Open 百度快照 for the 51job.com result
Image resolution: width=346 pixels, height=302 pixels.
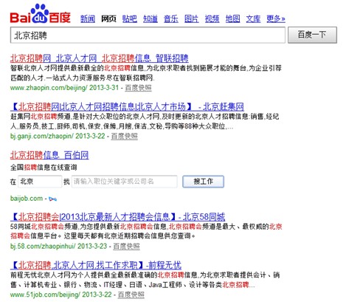click(131, 295)
